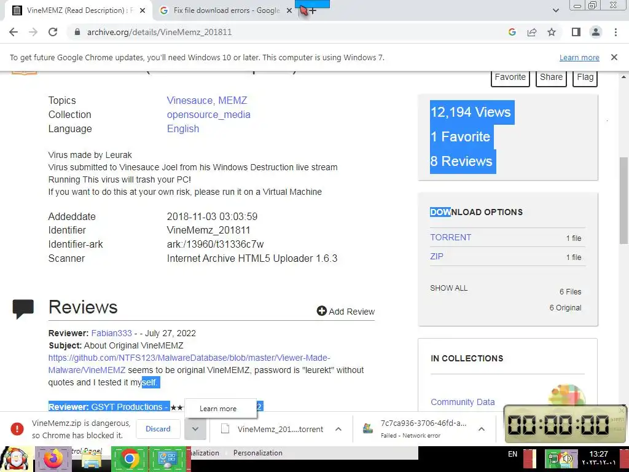Open reviewer GSYT Productions link

pos(127,407)
